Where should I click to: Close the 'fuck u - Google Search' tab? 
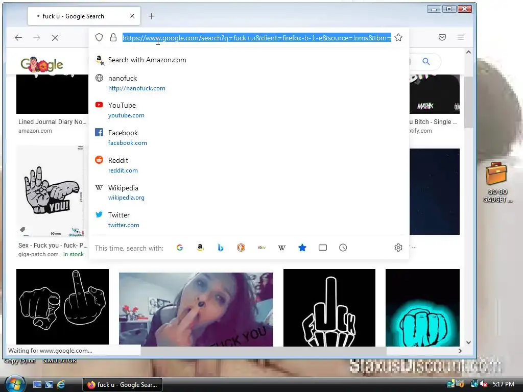(x=132, y=16)
